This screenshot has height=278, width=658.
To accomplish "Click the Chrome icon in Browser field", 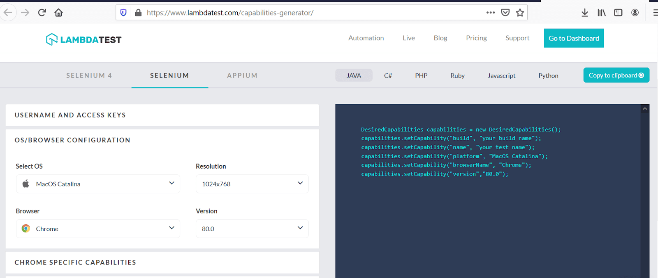I will point(26,228).
